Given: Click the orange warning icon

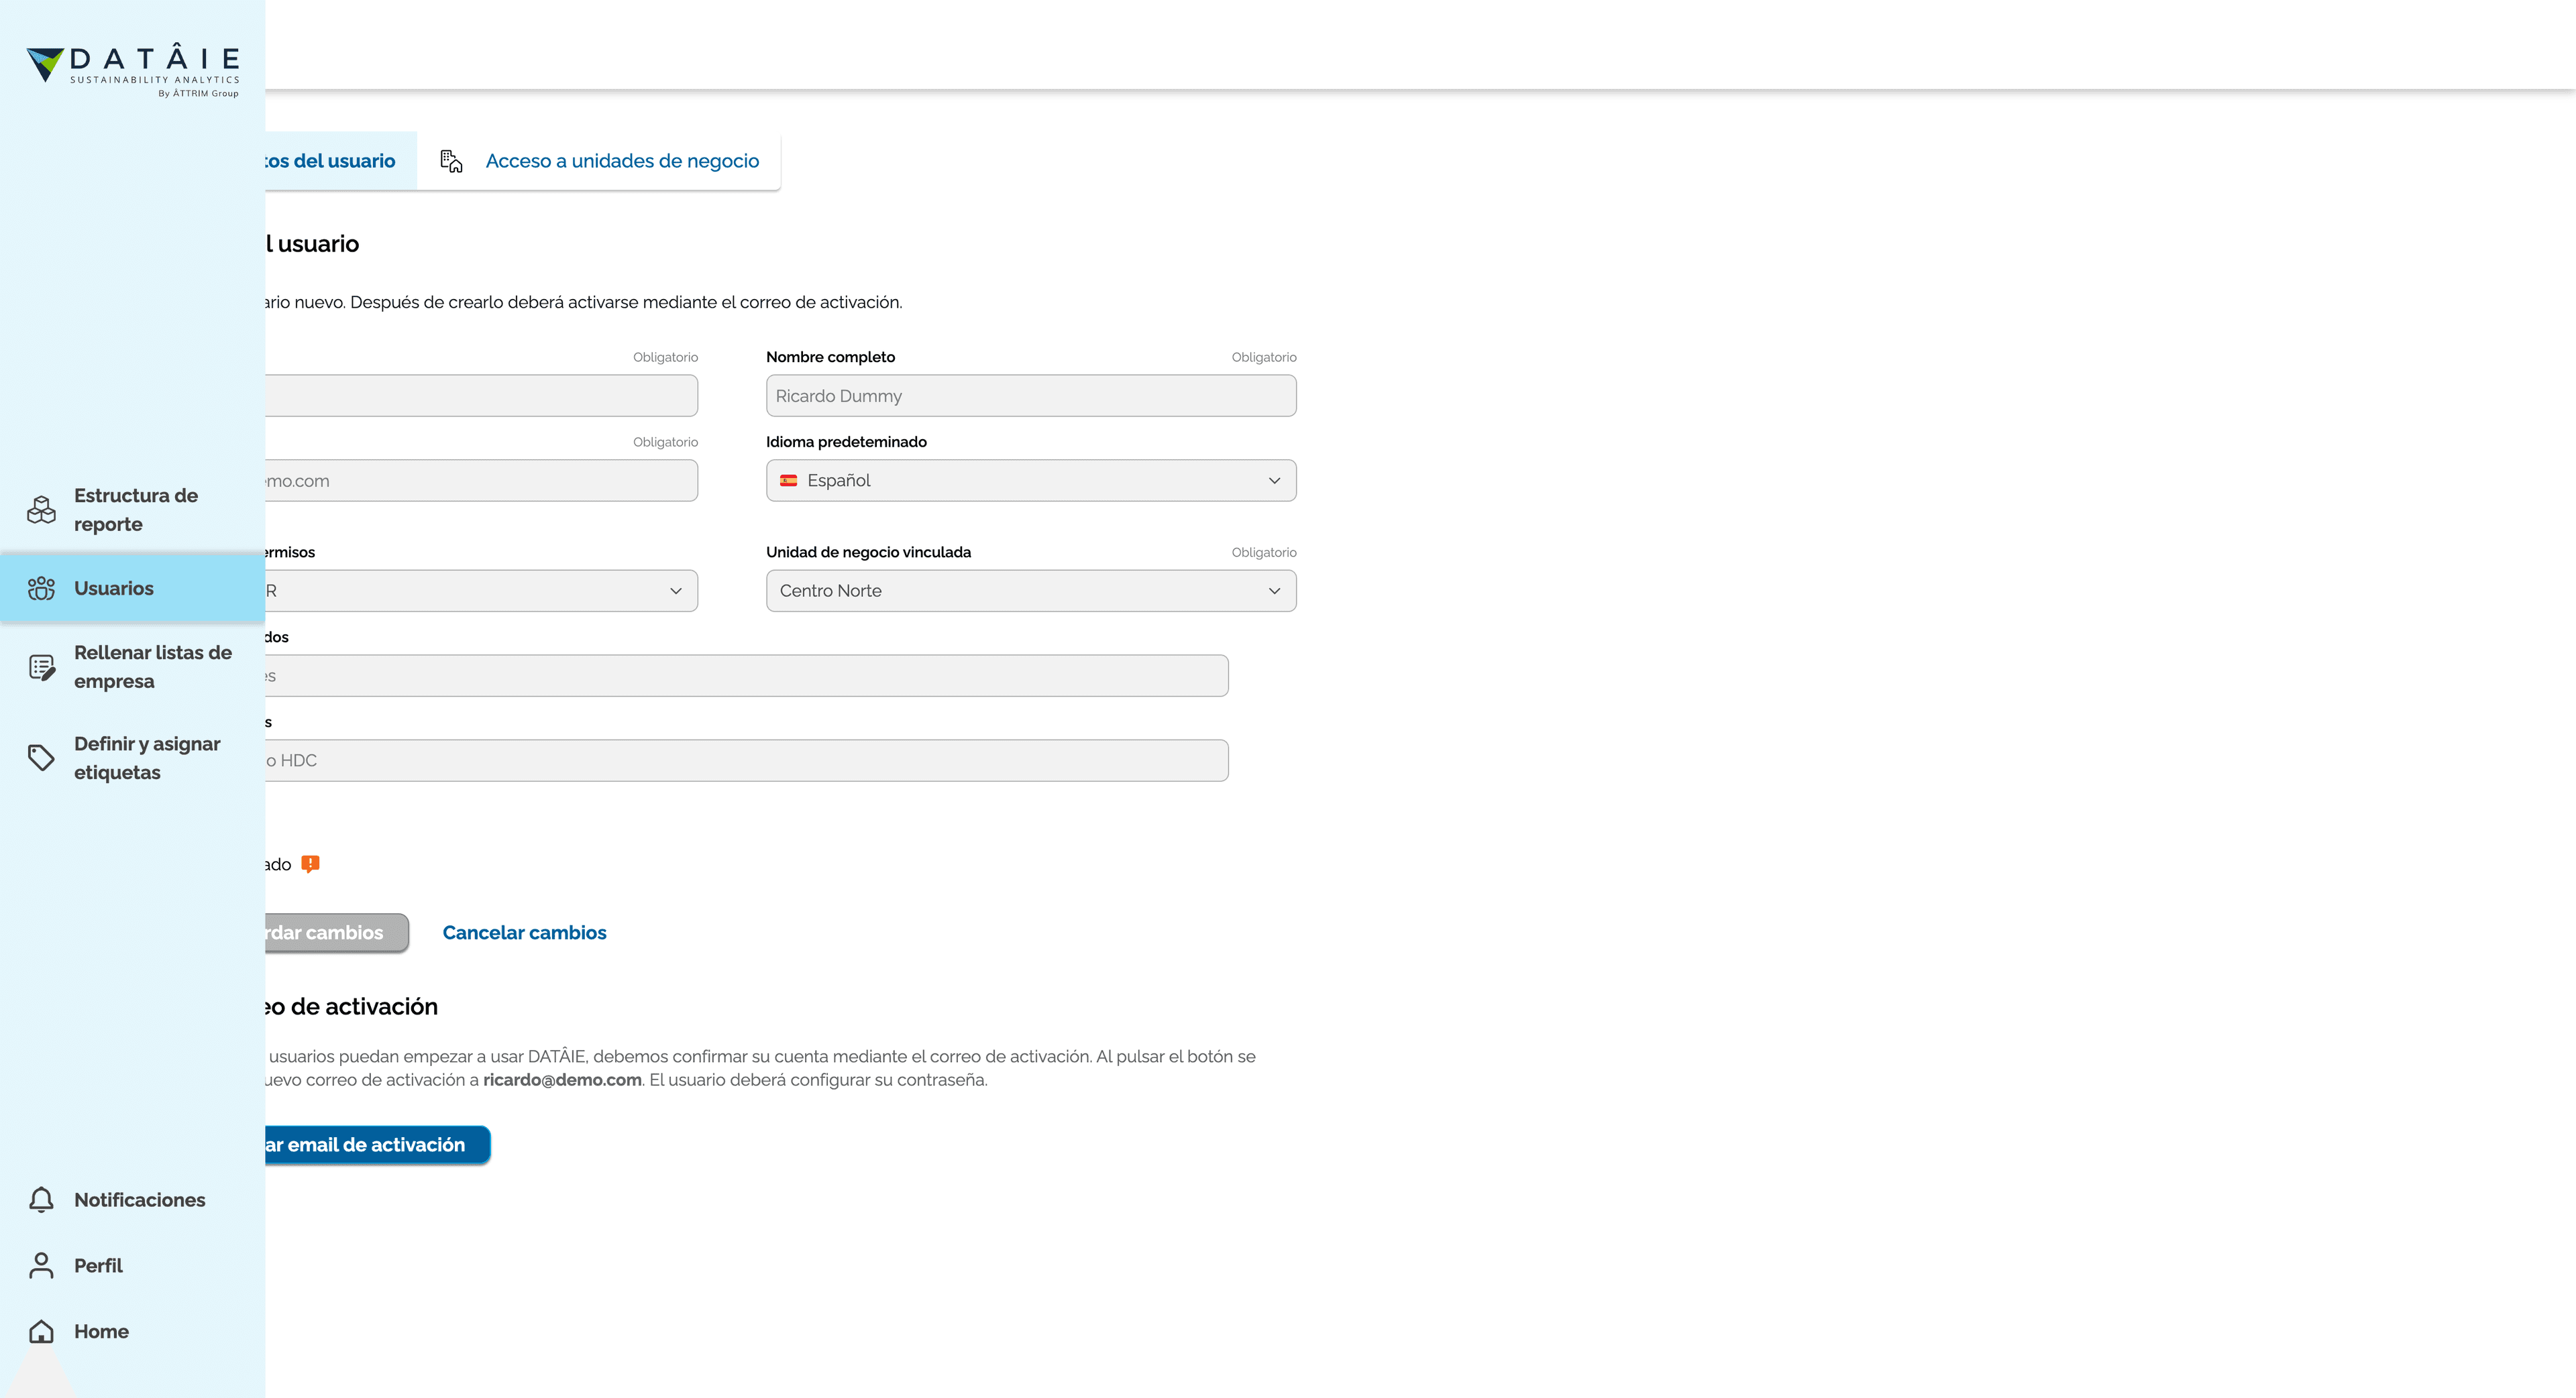Looking at the screenshot, I should (311, 864).
